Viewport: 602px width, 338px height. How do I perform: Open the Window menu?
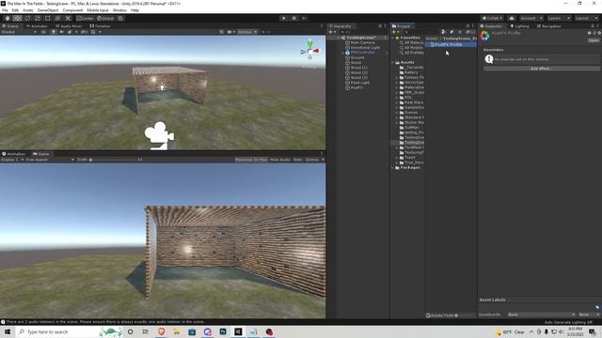(119, 10)
